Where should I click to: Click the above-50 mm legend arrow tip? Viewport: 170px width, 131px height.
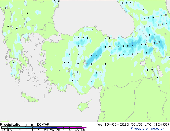tap(85, 128)
